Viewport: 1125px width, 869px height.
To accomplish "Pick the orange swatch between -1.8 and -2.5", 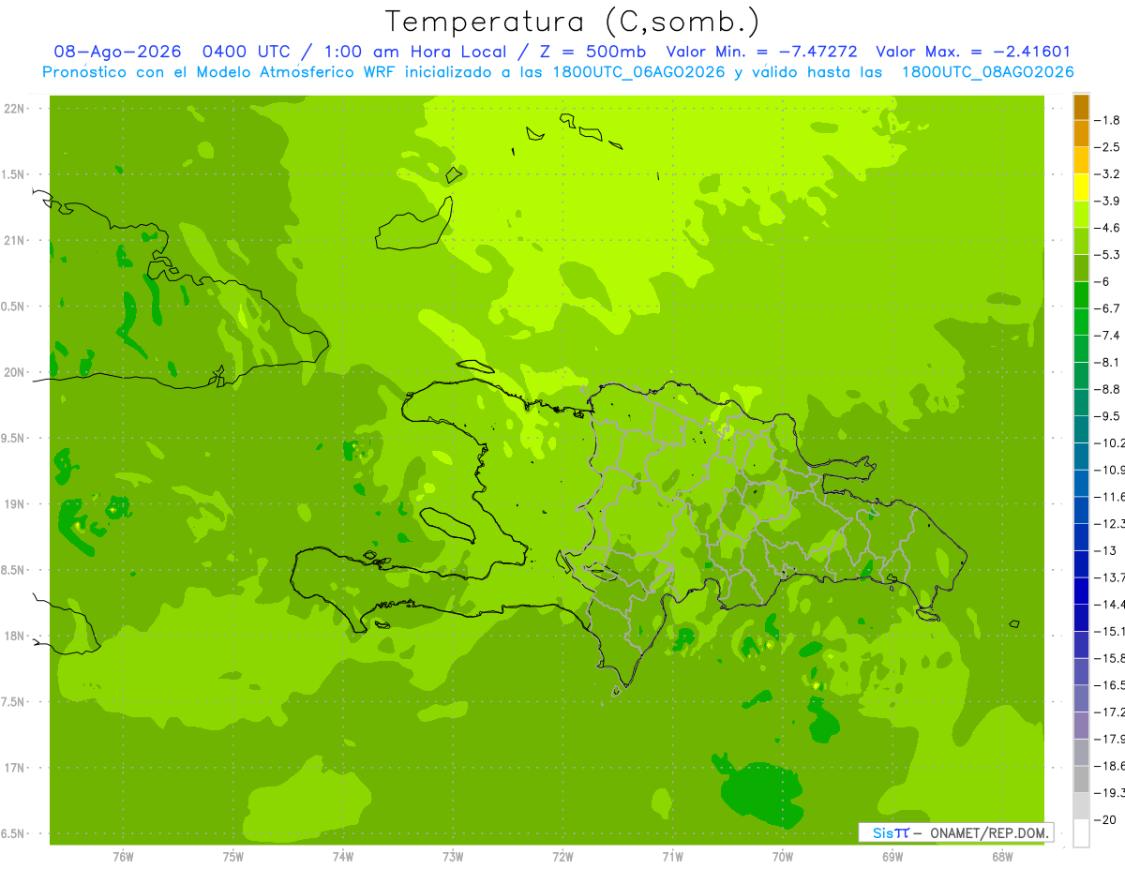I will coord(1081,134).
